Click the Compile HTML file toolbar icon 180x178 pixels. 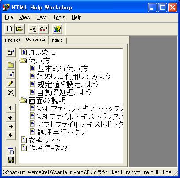pos(33,29)
